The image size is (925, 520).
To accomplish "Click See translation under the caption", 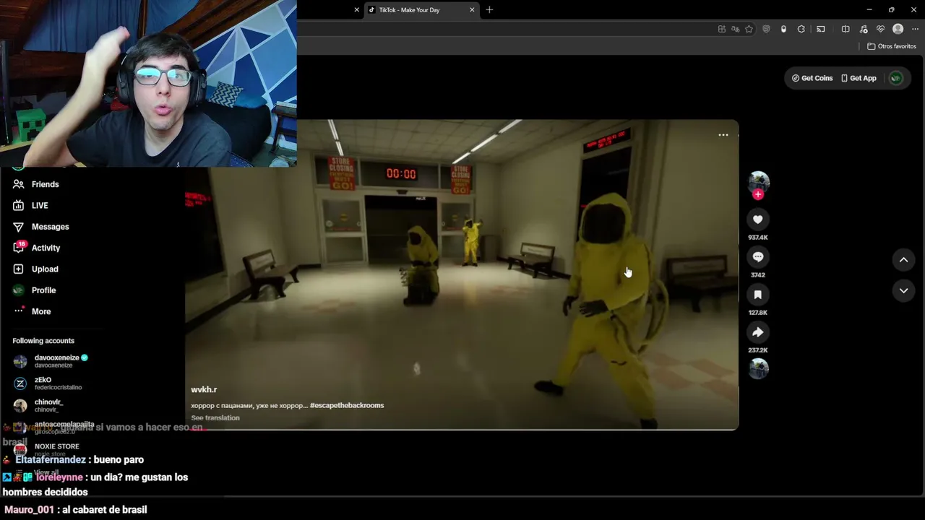I will tap(215, 417).
